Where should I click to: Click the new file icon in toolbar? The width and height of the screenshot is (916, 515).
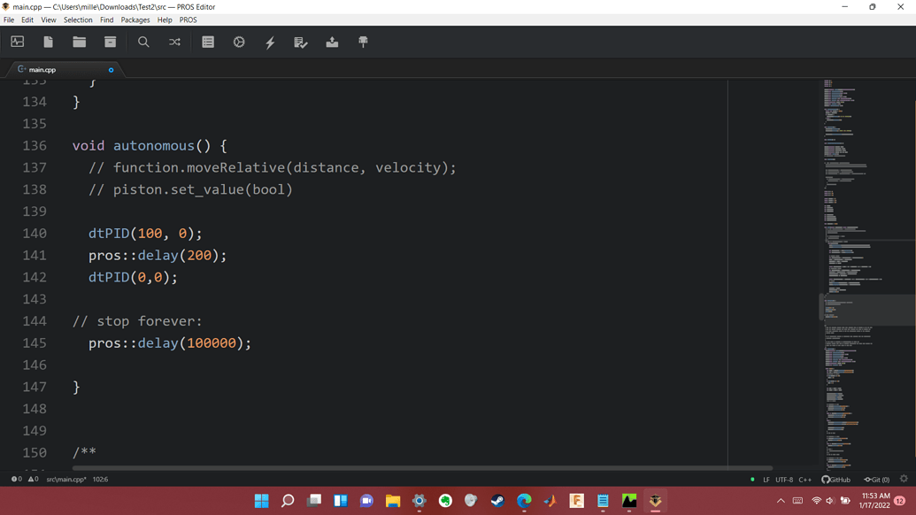(x=49, y=42)
